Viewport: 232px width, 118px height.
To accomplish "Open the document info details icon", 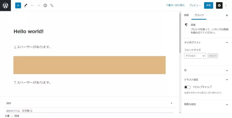I will pos(45,5).
